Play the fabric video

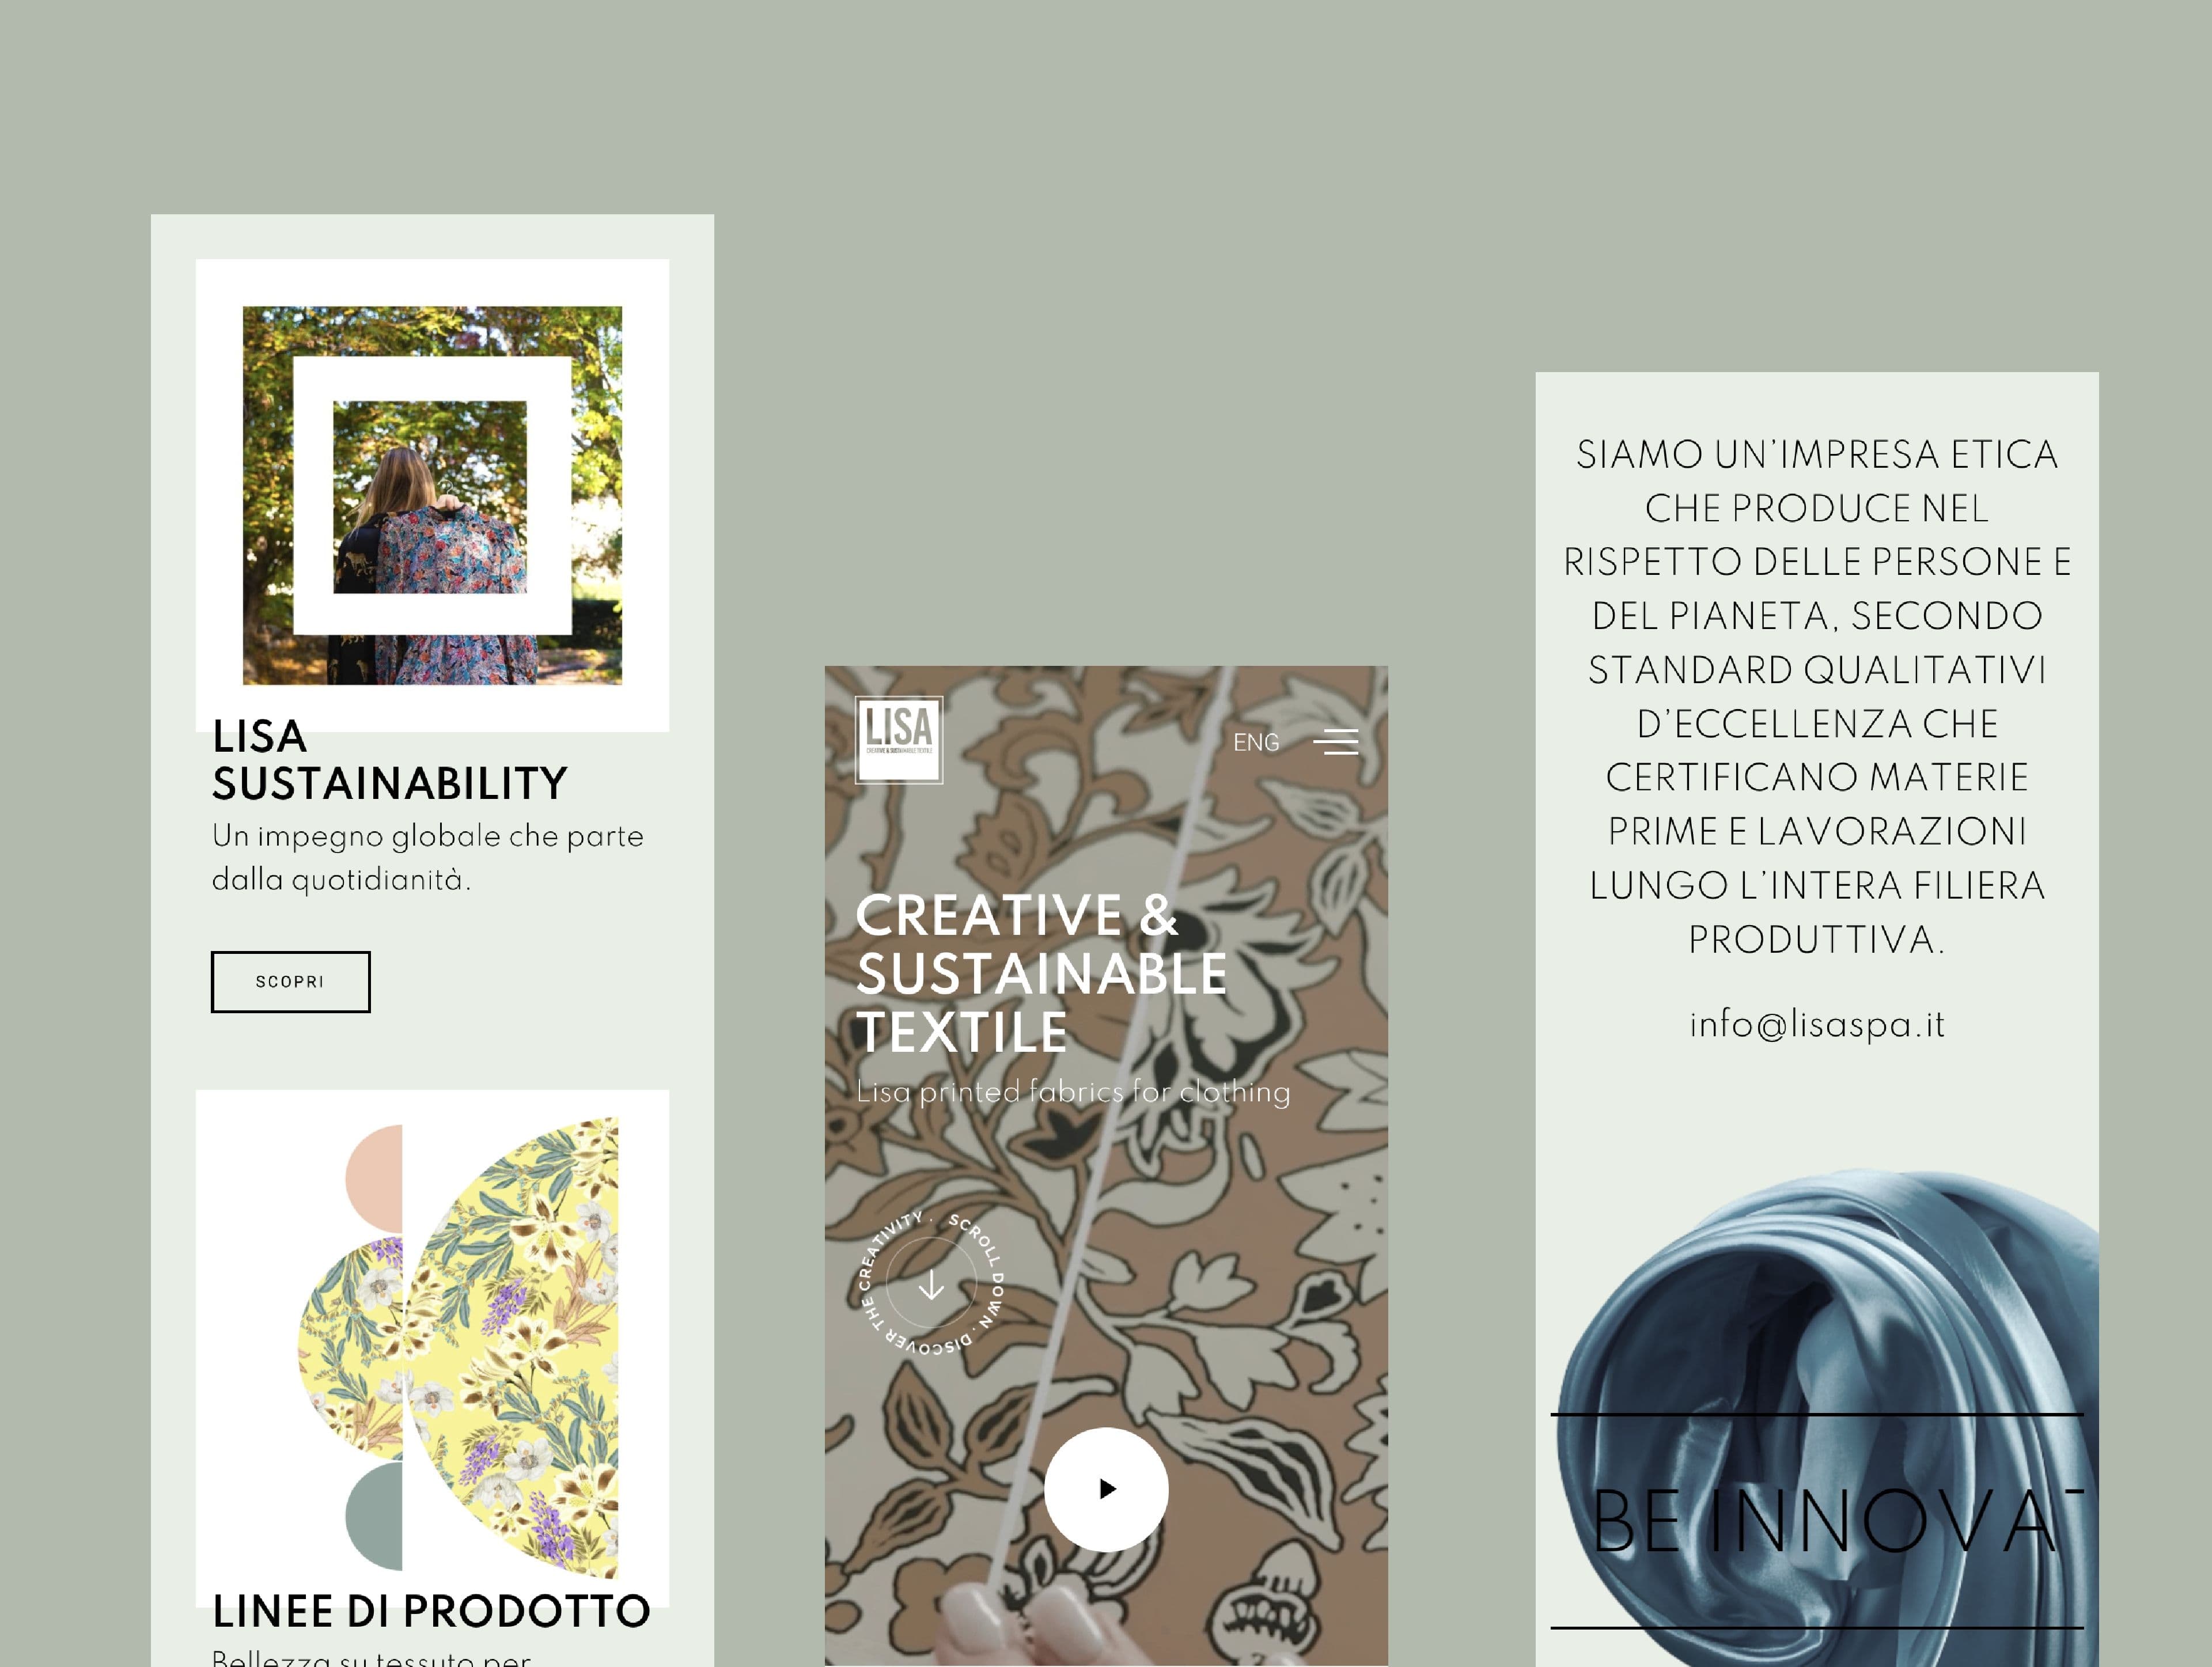[1106, 1489]
